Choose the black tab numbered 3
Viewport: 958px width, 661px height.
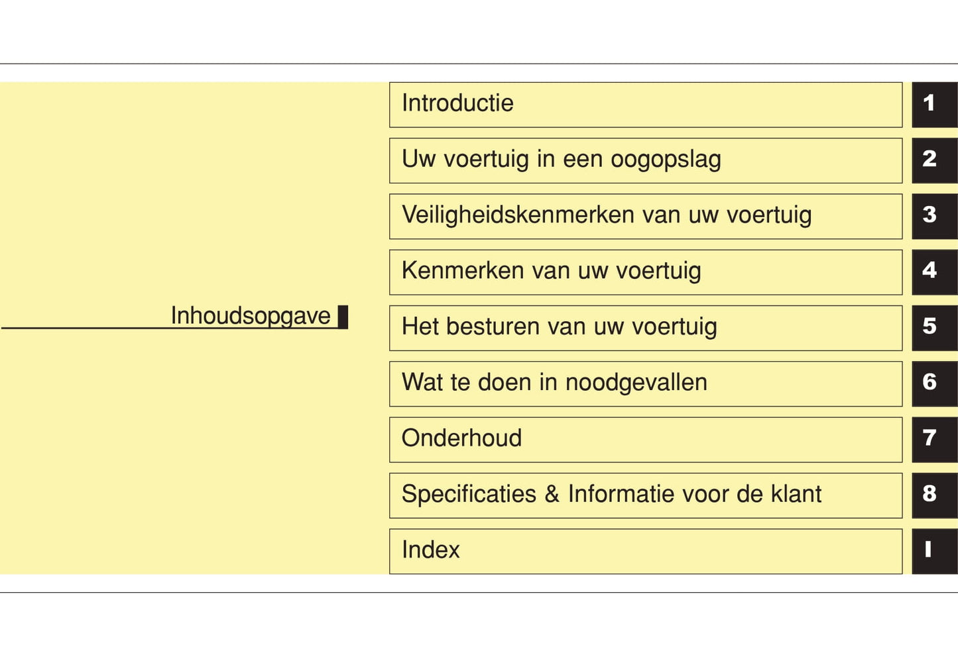click(x=933, y=216)
